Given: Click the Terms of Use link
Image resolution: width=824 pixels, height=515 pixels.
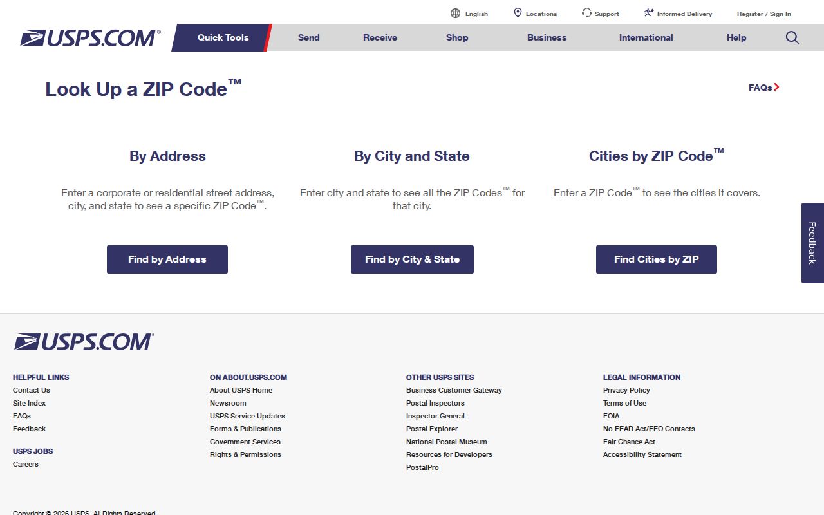Looking at the screenshot, I should (624, 403).
